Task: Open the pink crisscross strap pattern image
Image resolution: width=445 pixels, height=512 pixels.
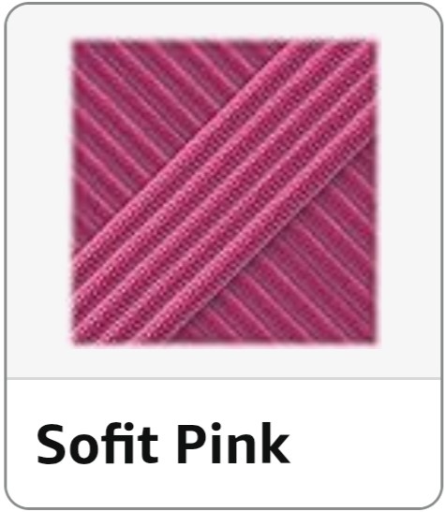Action: coord(224,192)
